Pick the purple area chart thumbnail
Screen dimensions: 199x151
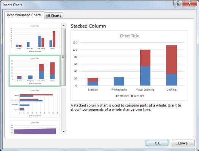coord(34,128)
